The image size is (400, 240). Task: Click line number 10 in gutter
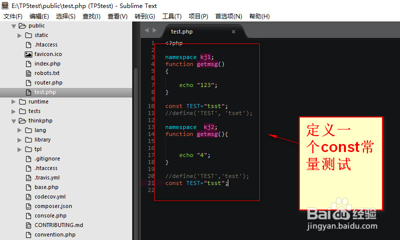(151, 106)
